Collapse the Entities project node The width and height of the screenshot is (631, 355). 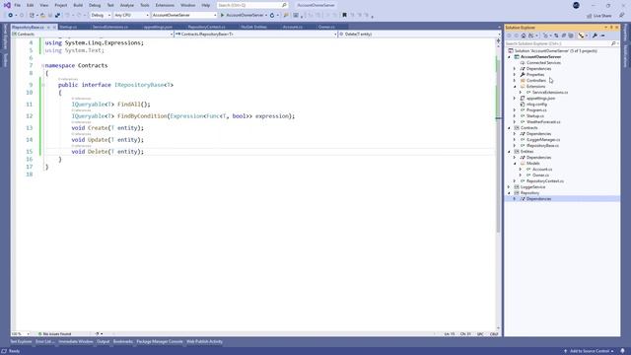coord(509,152)
